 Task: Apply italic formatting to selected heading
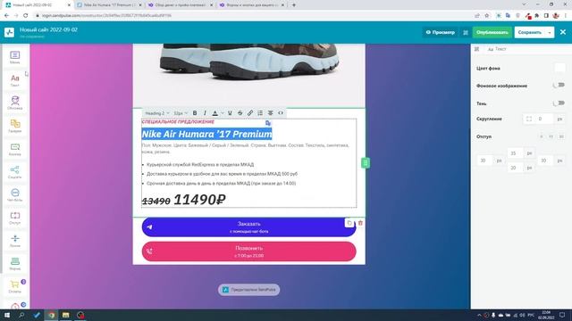click(x=205, y=113)
